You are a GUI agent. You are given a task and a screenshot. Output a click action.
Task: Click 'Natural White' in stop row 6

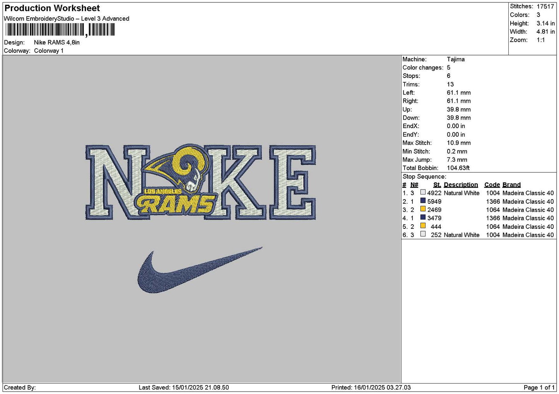462,235
